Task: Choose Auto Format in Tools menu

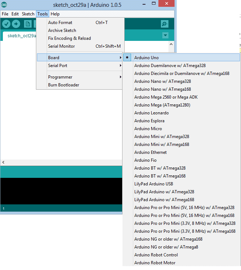Action: (x=79, y=23)
